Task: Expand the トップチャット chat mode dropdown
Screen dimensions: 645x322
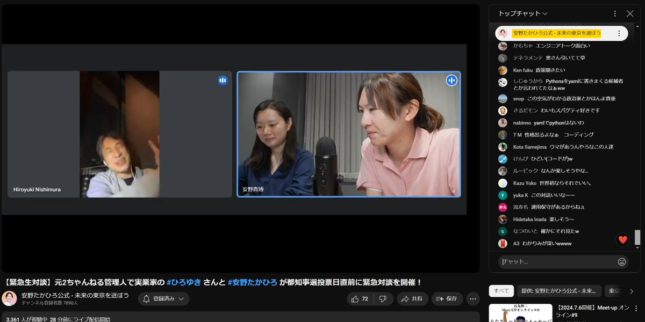Action: click(523, 13)
